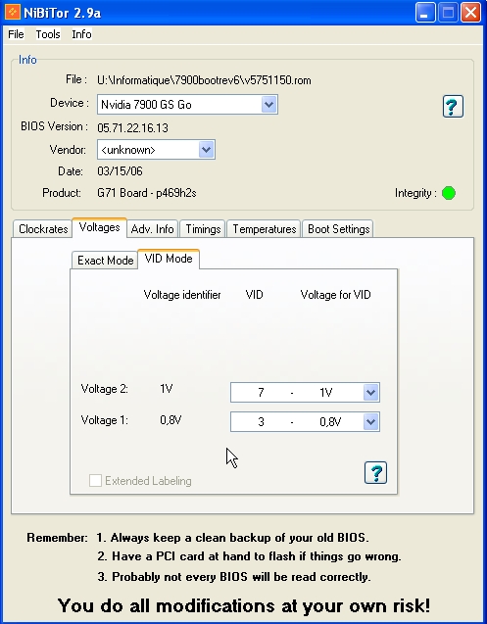Click the Voltage for VID column header
487x624 pixels.
pos(335,295)
